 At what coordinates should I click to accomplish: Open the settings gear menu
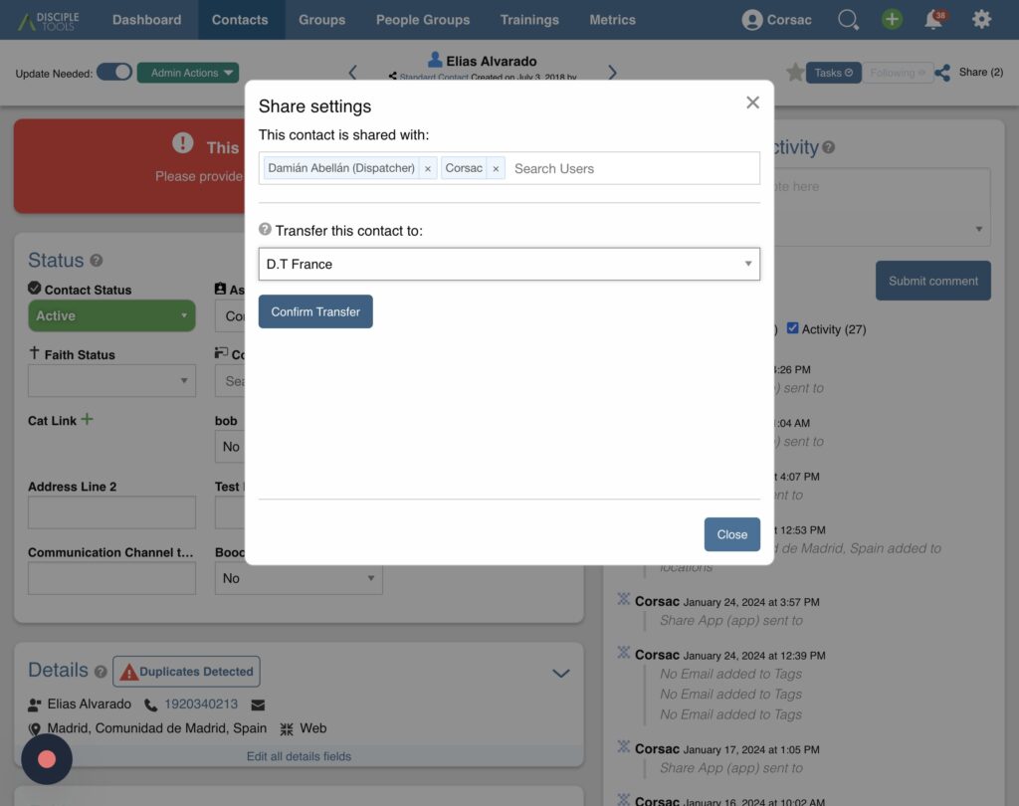coord(981,20)
